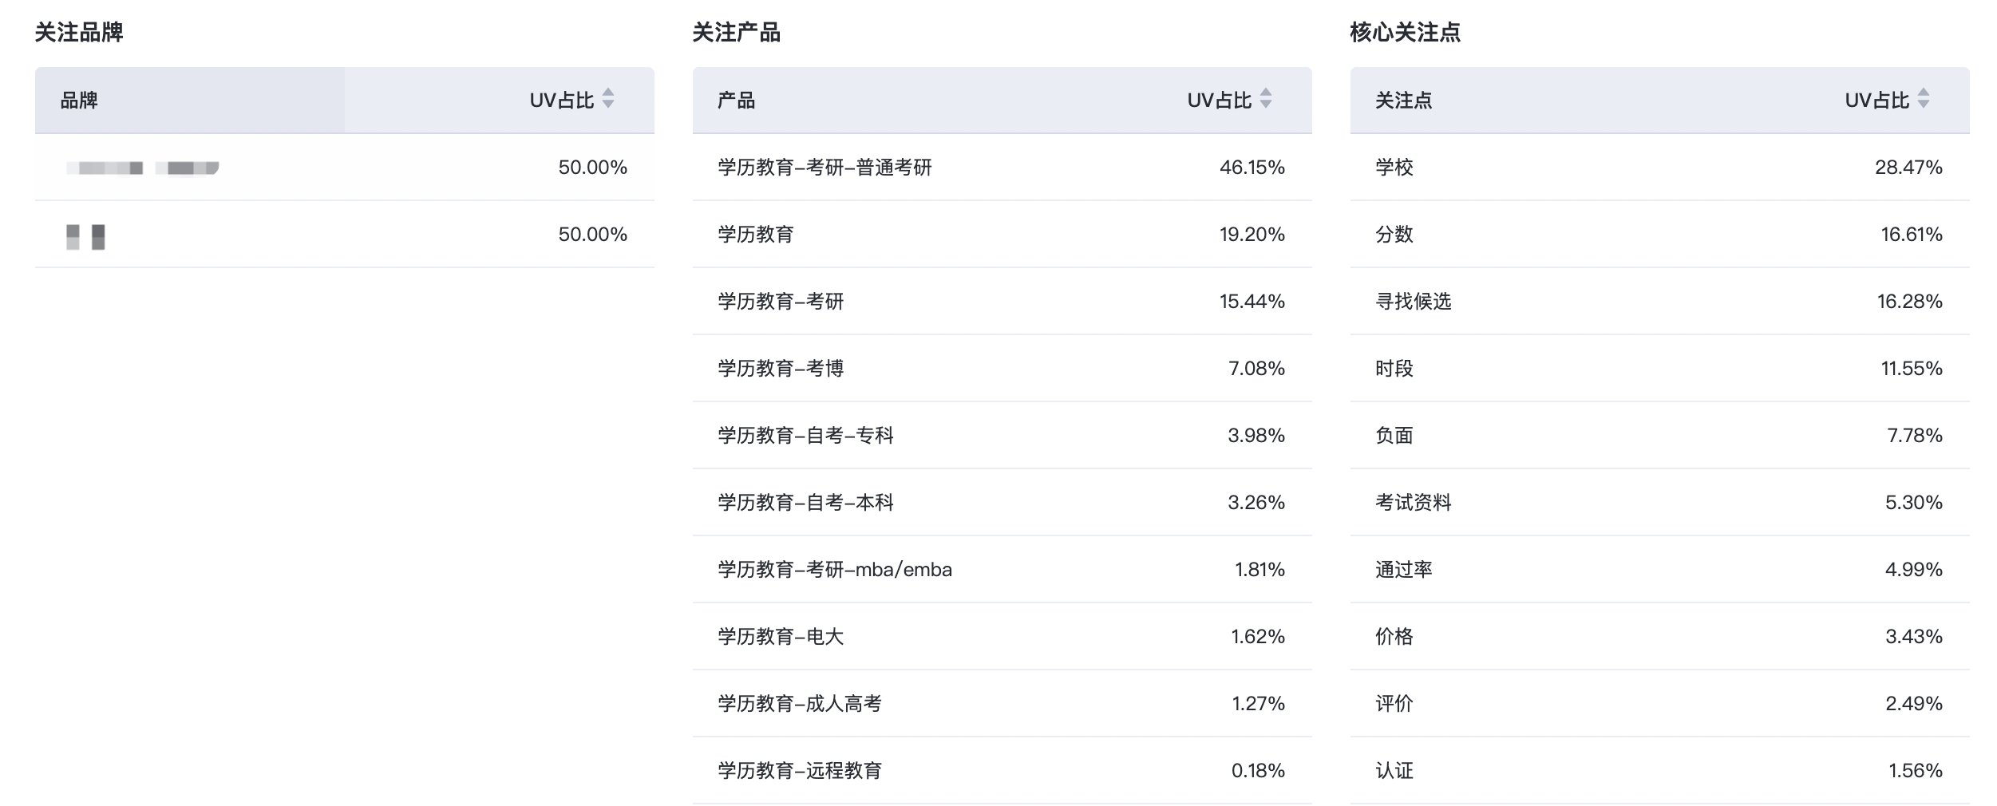
Task: Select the 学校 focus point row
Action: point(1394,168)
